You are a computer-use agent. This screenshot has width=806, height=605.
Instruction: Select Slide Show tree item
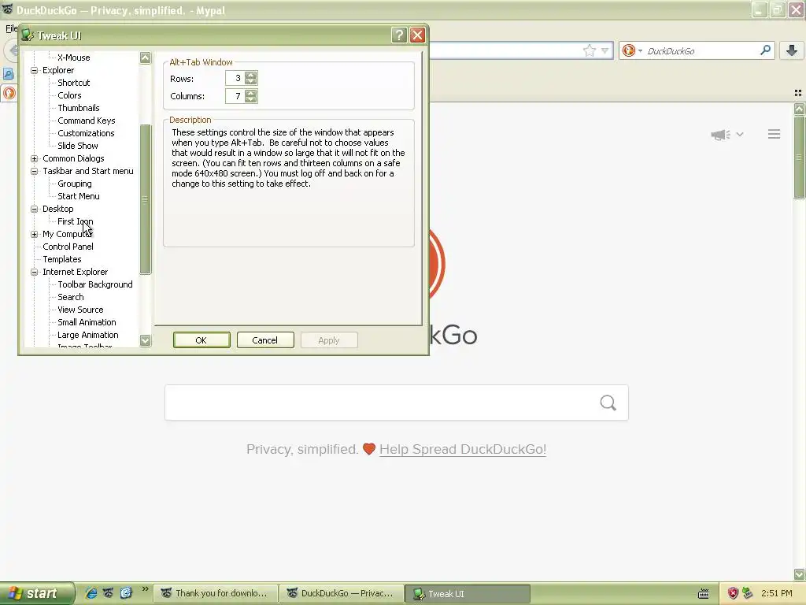(x=78, y=146)
